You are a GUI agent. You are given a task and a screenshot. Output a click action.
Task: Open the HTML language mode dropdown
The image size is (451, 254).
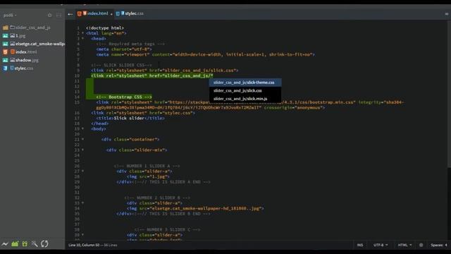(x=404, y=245)
